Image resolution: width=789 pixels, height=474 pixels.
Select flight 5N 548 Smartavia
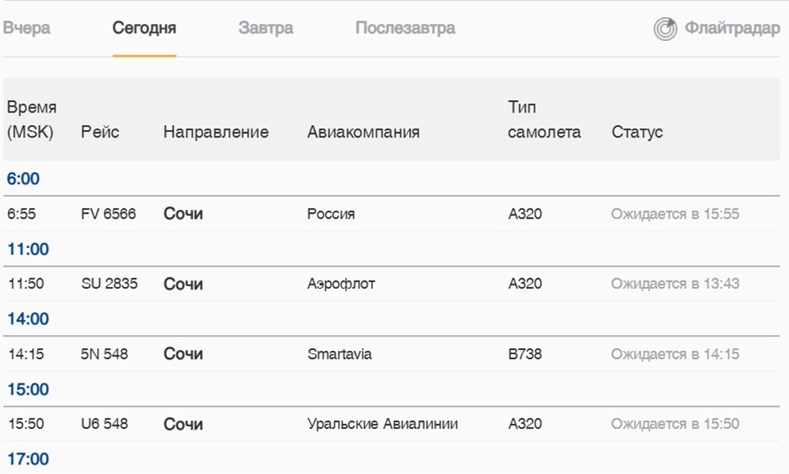[104, 354]
